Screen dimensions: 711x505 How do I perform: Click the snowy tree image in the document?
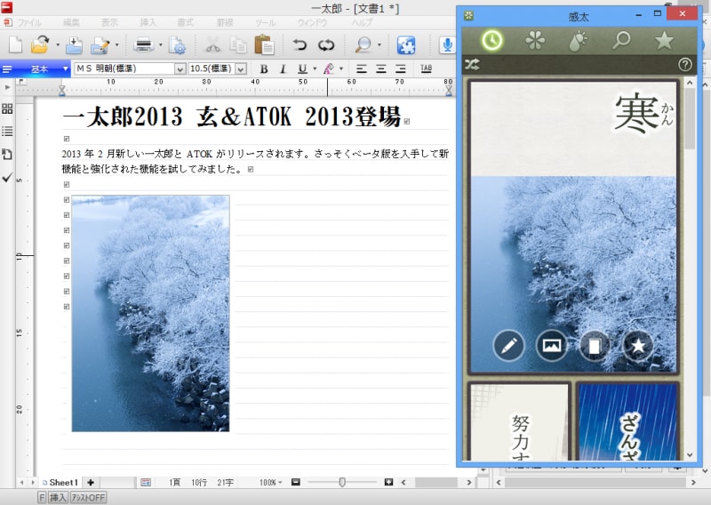point(150,313)
